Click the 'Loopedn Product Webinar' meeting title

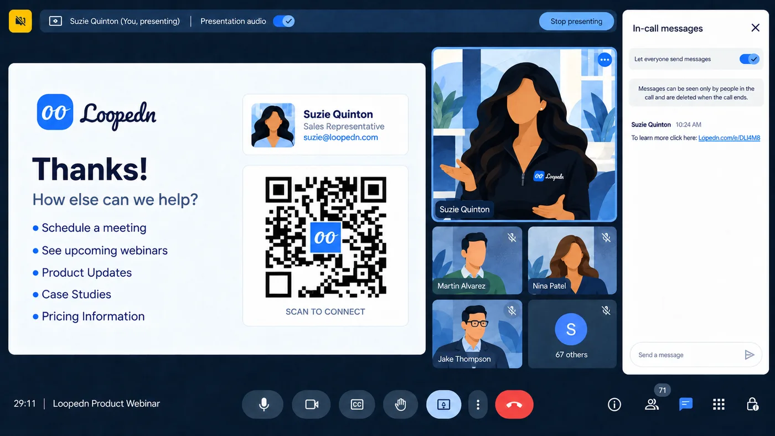(x=106, y=403)
